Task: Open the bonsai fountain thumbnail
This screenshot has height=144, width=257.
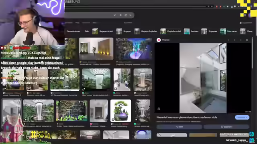Action: coord(121,111)
